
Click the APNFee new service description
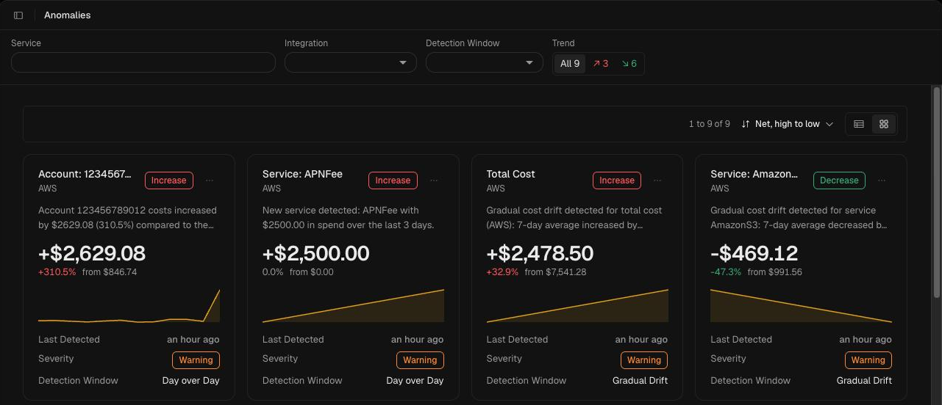[x=349, y=218]
